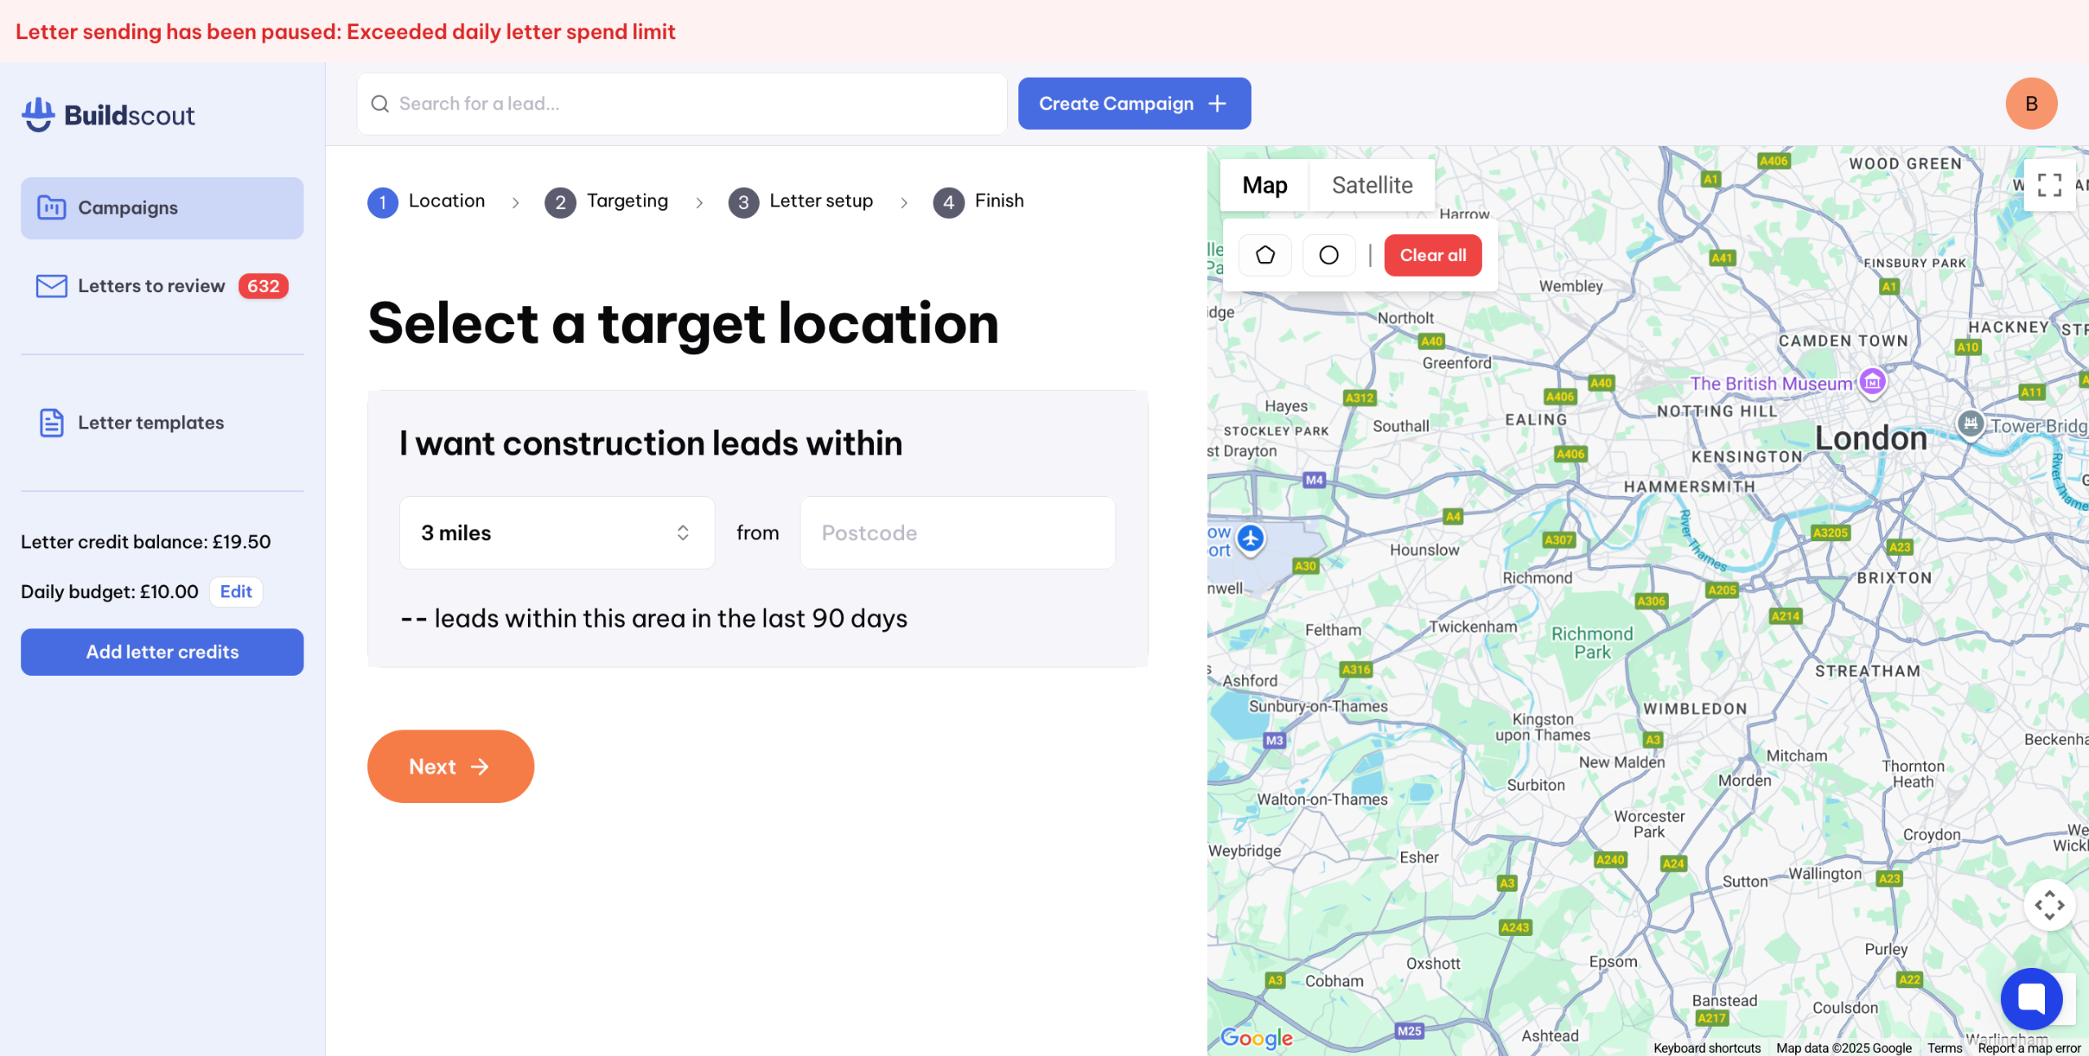Viewport: 2089px width, 1056px height.
Task: Switch map to Satellite view
Action: 1372,185
